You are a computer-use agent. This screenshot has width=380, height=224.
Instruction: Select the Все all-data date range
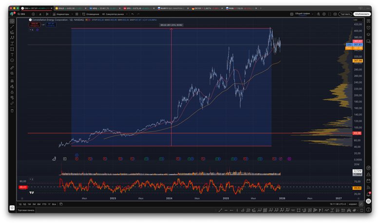(54, 204)
